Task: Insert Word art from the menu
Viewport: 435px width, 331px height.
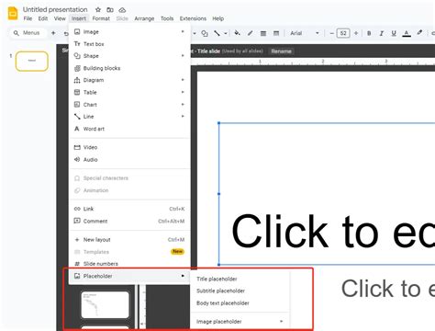Action: click(x=129, y=129)
